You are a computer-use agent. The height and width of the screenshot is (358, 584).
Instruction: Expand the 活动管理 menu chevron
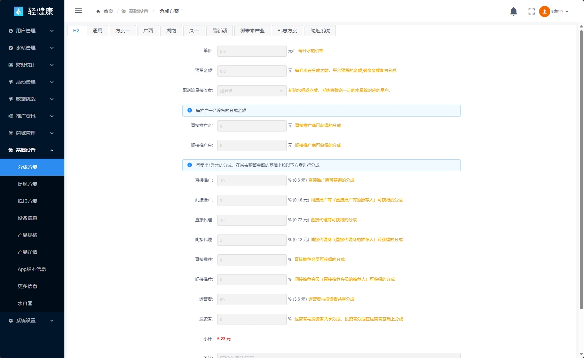[x=52, y=82]
